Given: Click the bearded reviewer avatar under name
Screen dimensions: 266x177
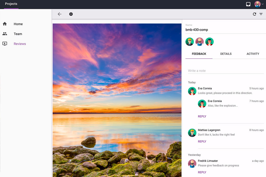Looking at the screenshot, I should click(199, 42).
